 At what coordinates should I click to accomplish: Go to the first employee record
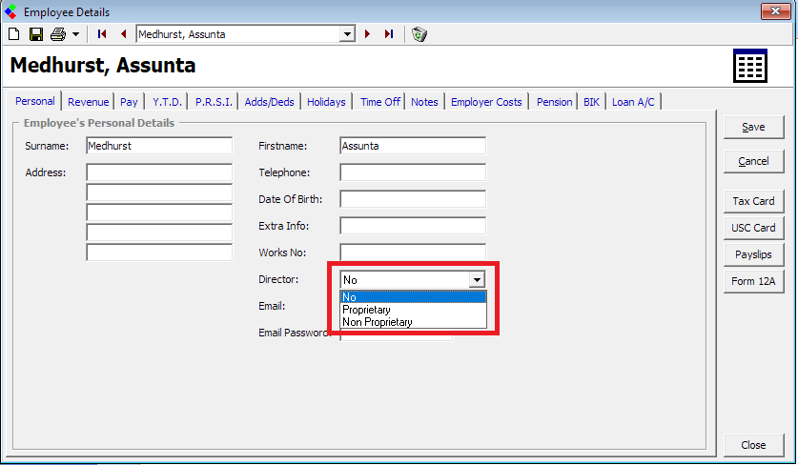(102, 34)
